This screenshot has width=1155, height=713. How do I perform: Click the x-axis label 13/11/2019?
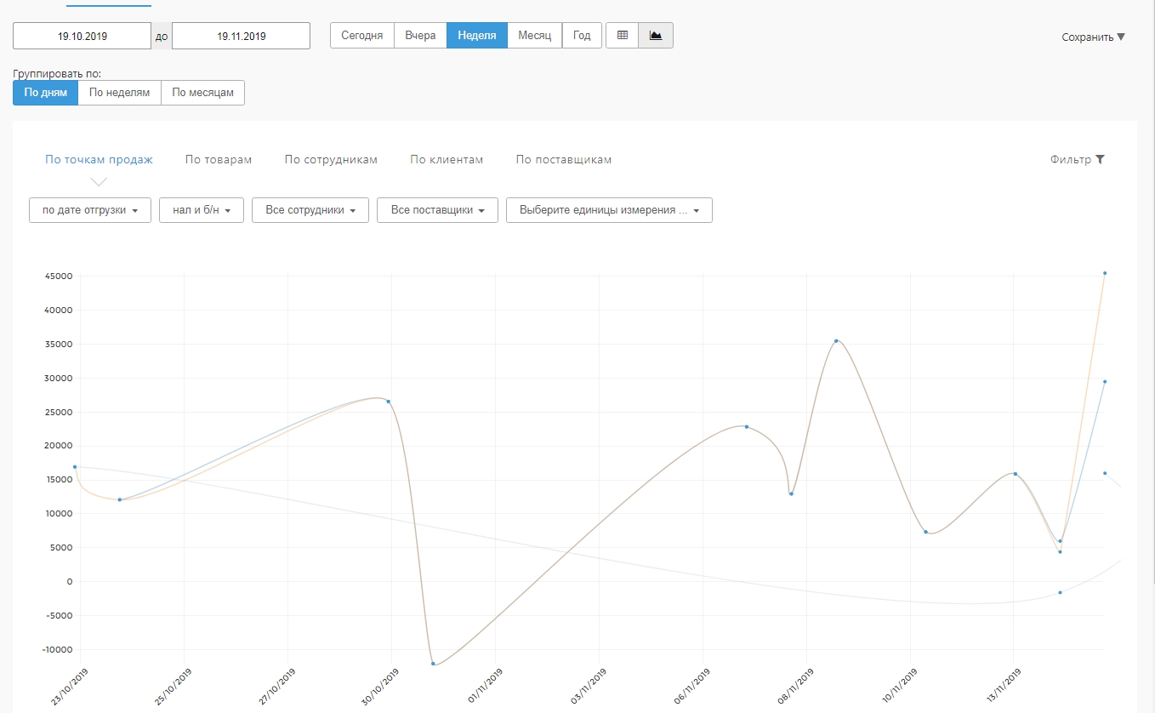1003,687
